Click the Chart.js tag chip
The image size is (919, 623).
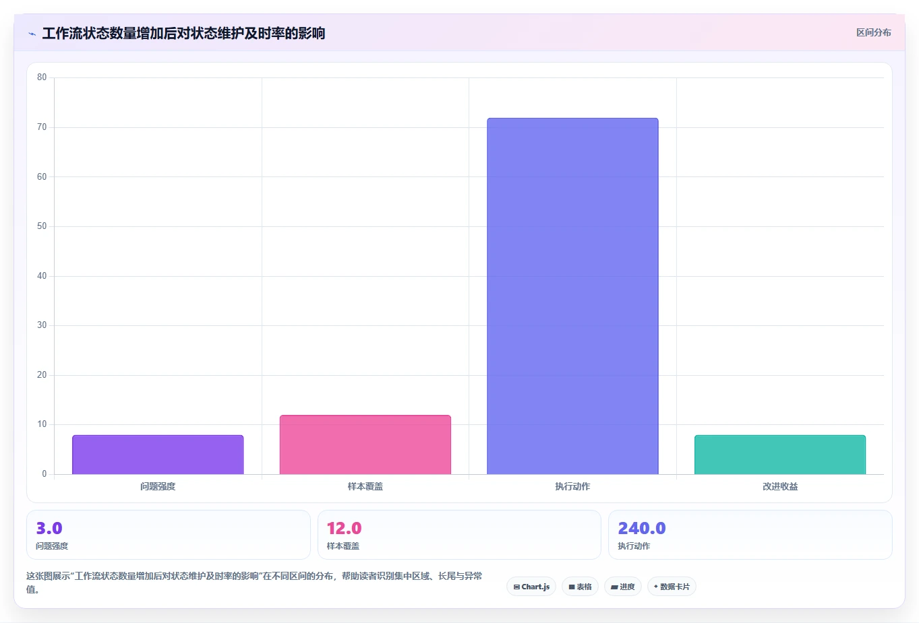[531, 587]
